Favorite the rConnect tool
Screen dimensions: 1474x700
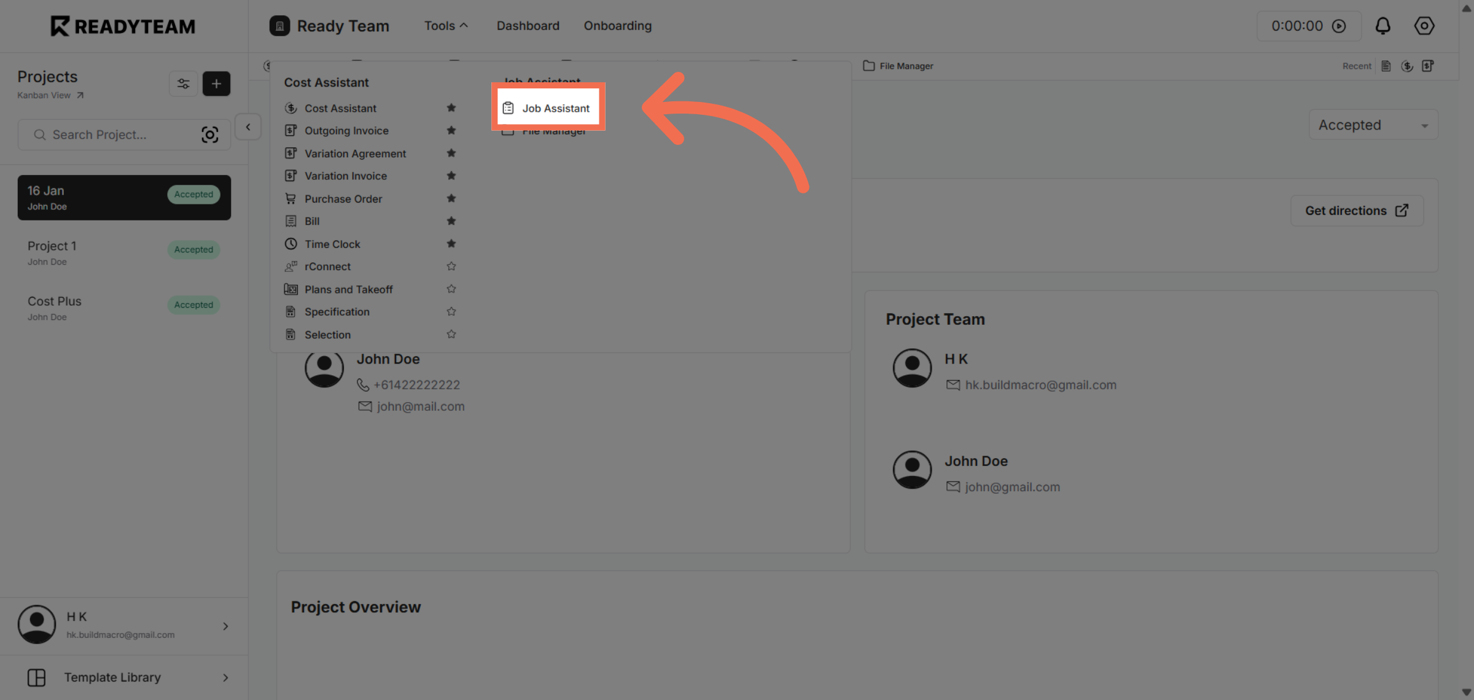point(451,266)
